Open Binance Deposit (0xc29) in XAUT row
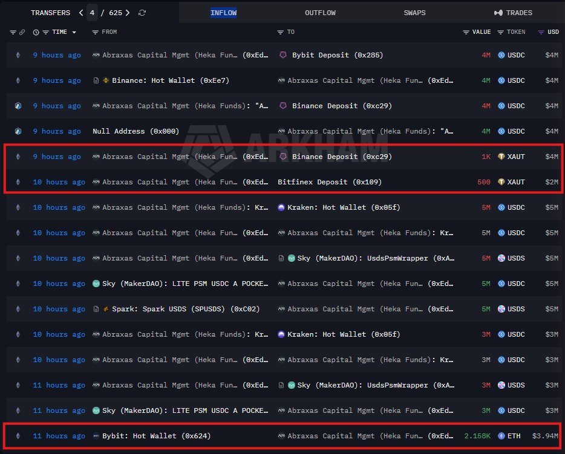The width and height of the screenshot is (565, 454). click(x=342, y=157)
